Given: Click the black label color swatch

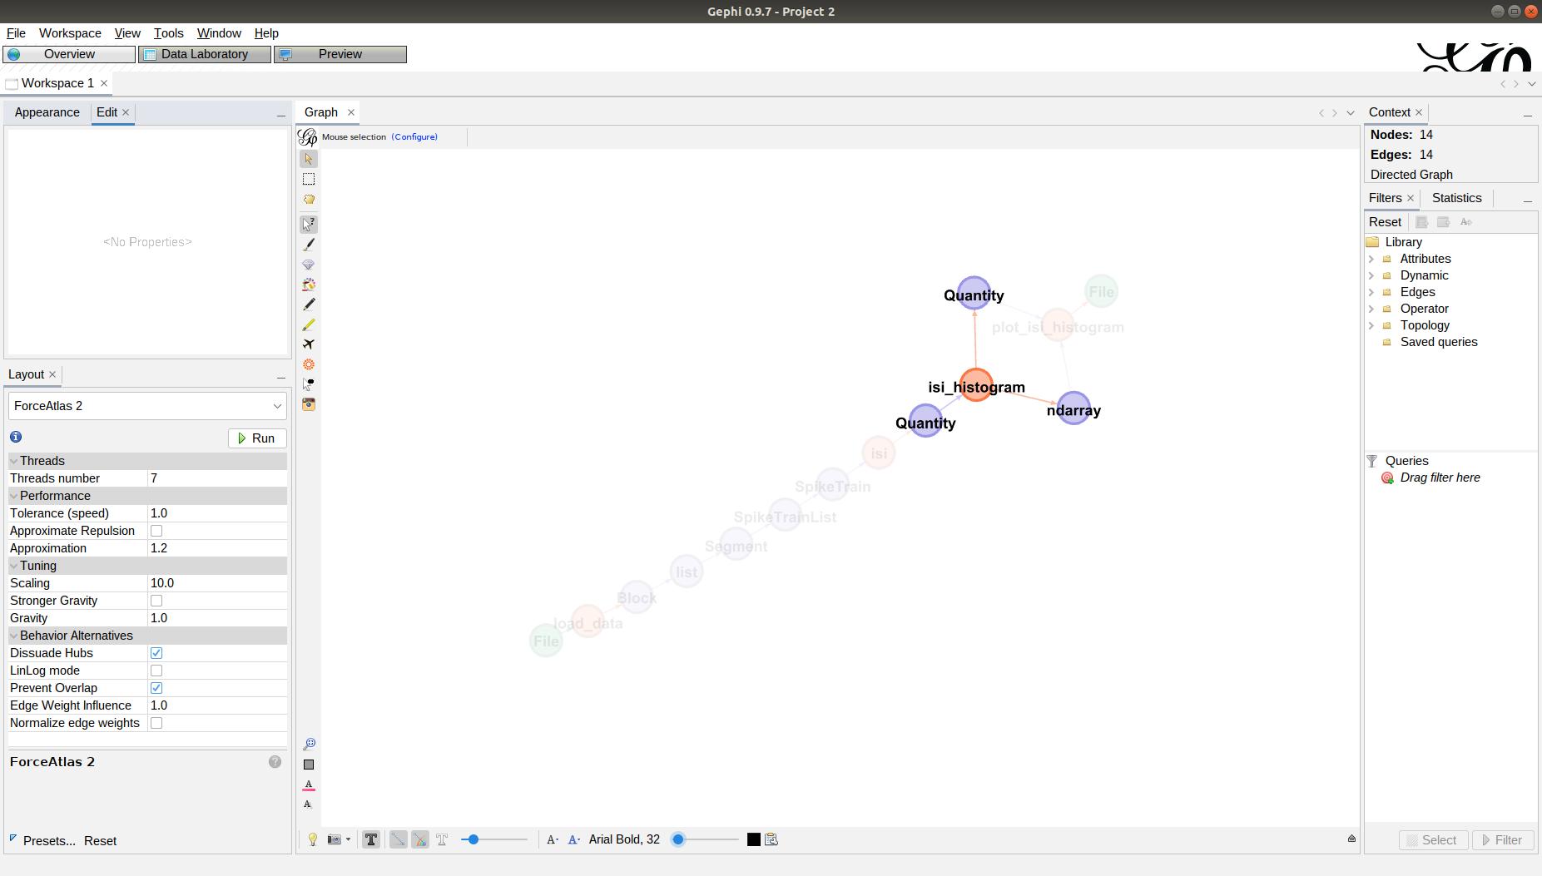Looking at the screenshot, I should point(754,839).
